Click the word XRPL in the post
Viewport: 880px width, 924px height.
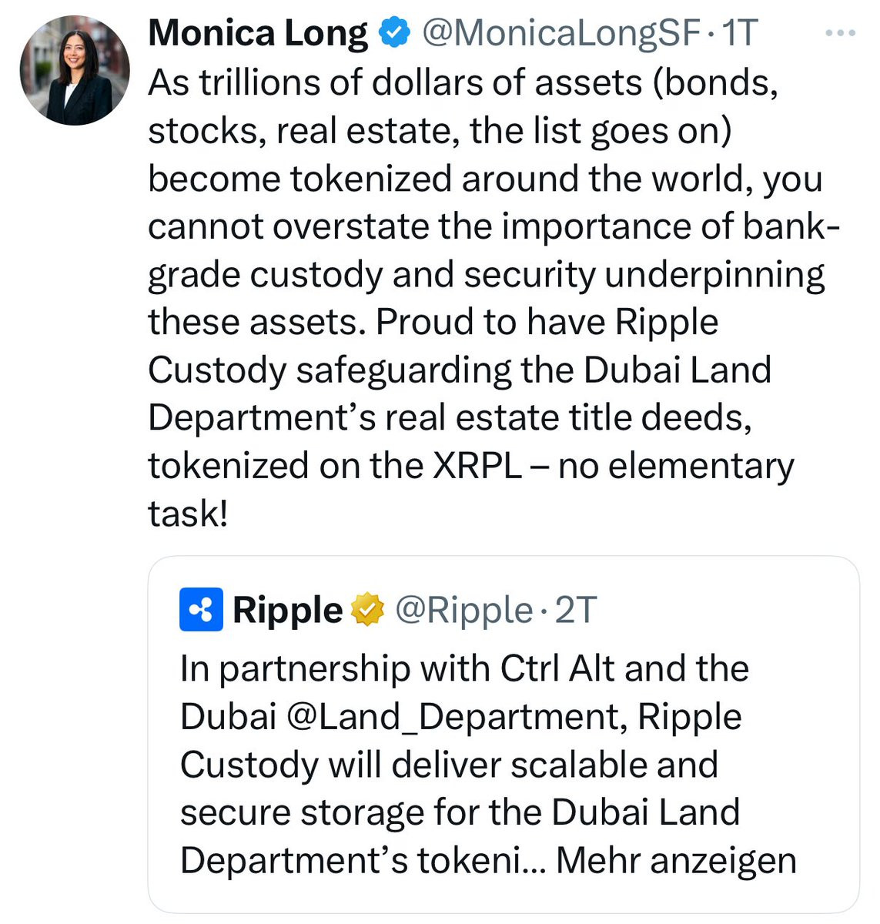tap(477, 466)
